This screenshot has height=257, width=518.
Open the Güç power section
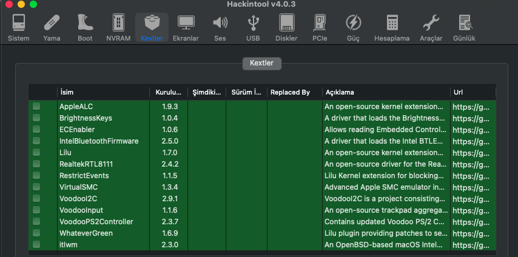point(353,28)
